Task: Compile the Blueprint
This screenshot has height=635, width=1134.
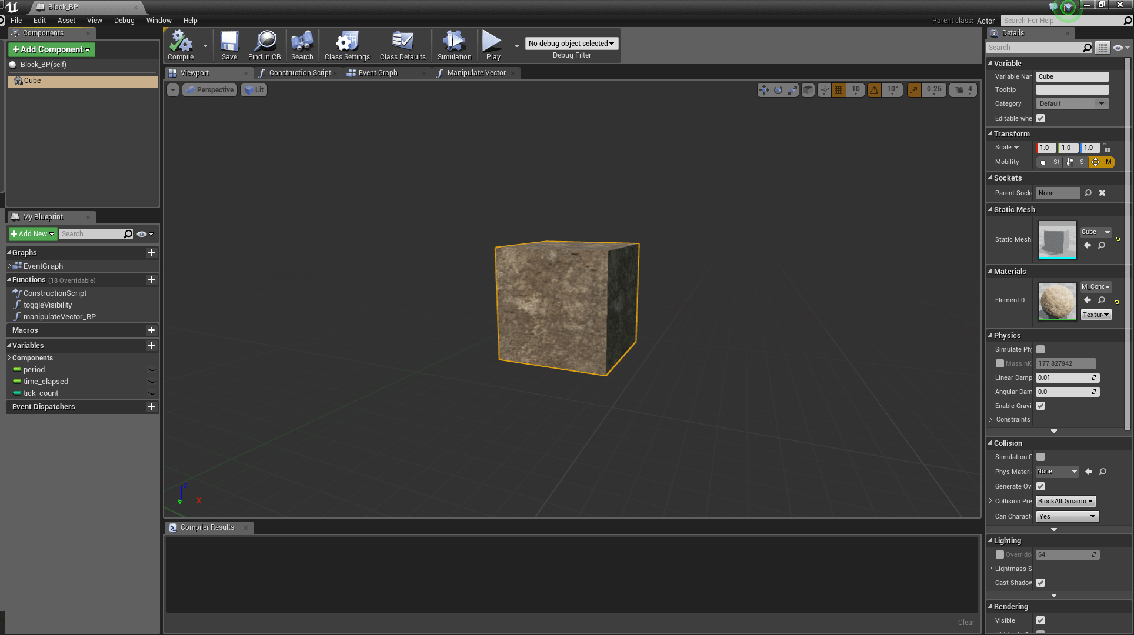Action: (x=181, y=44)
